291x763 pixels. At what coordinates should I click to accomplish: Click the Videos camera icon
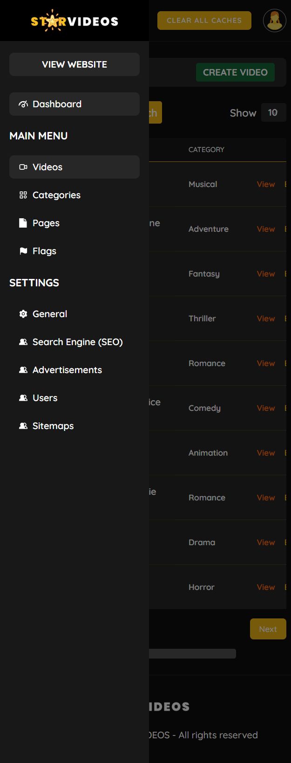(x=23, y=167)
